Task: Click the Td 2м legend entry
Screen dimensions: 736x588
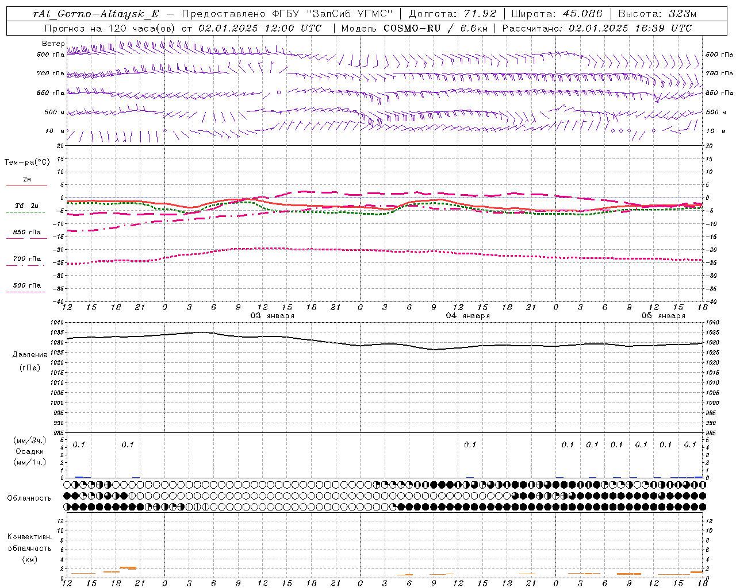Action: [x=27, y=206]
